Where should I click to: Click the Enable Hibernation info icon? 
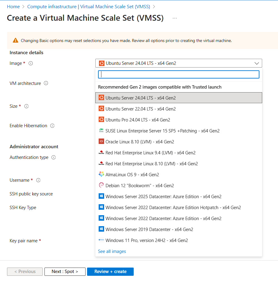click(52, 126)
